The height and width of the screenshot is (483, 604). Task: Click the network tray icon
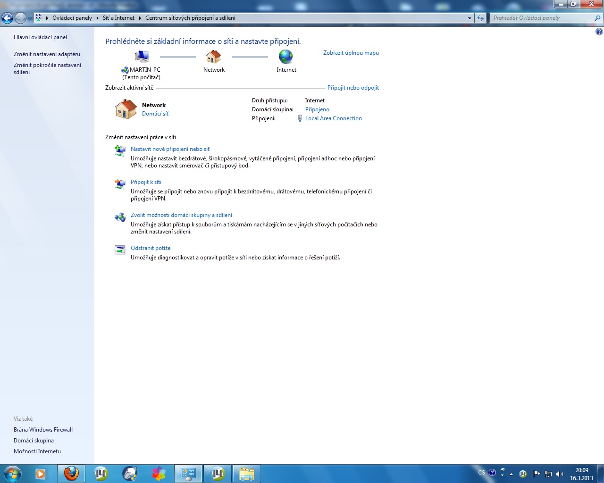point(548,474)
